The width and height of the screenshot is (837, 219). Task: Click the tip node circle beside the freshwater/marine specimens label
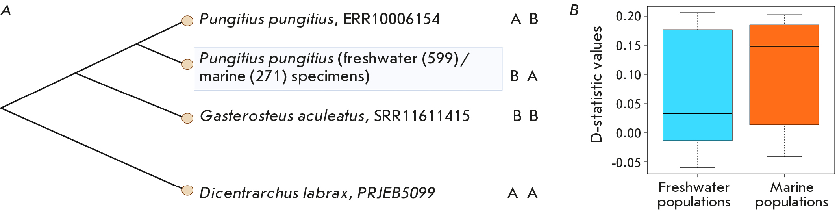(187, 64)
